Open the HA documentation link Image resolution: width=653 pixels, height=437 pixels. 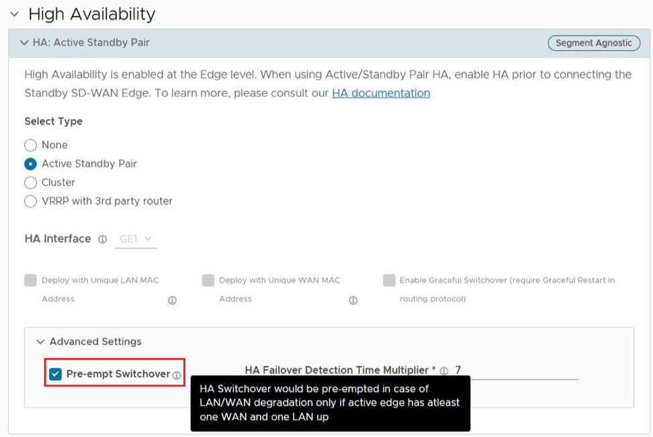pos(381,93)
